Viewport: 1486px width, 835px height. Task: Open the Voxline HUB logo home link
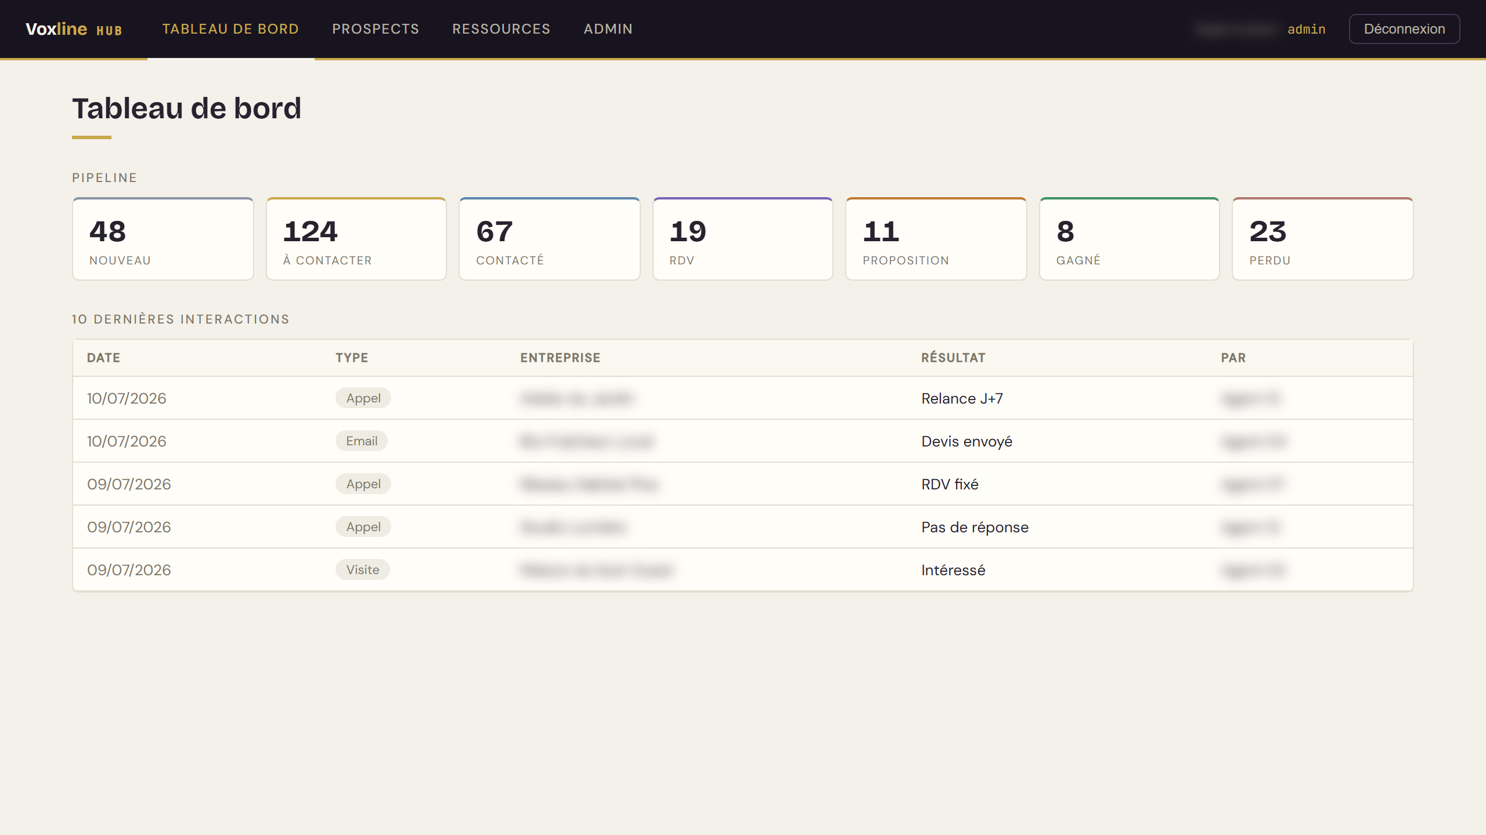(74, 29)
